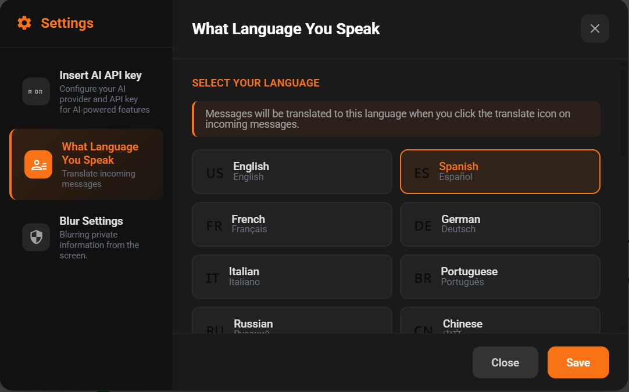
Task: Select German (Deutsch) as your language
Action: [x=500, y=224]
